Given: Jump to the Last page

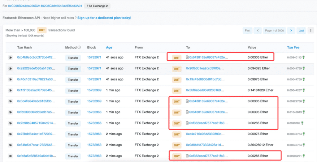Looking at the screenshot, I should [x=301, y=31].
